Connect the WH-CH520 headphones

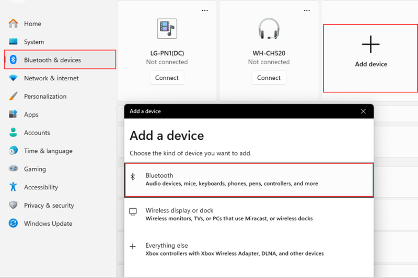[269, 78]
